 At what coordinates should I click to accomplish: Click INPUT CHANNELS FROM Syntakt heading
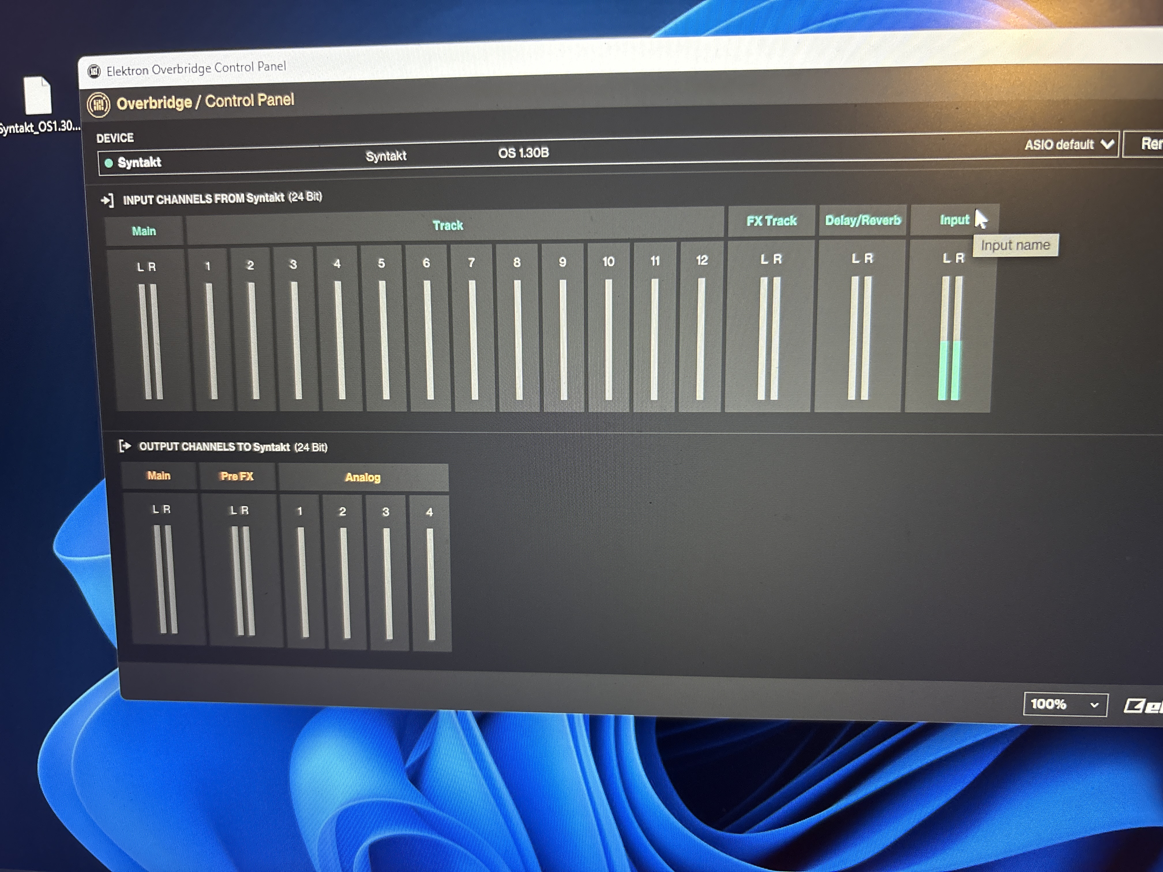point(222,198)
